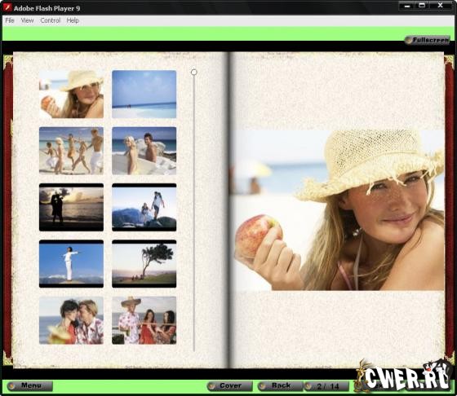Click the Adobe Flash Player title bar icon
The width and height of the screenshot is (457, 396).
tap(7, 8)
